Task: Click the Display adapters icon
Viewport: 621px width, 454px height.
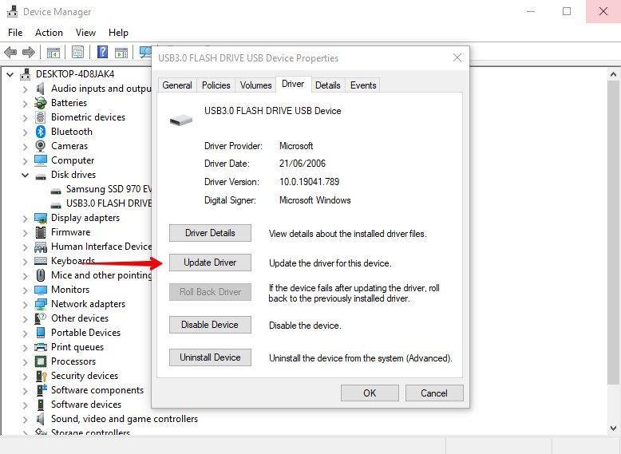Action: [x=41, y=218]
